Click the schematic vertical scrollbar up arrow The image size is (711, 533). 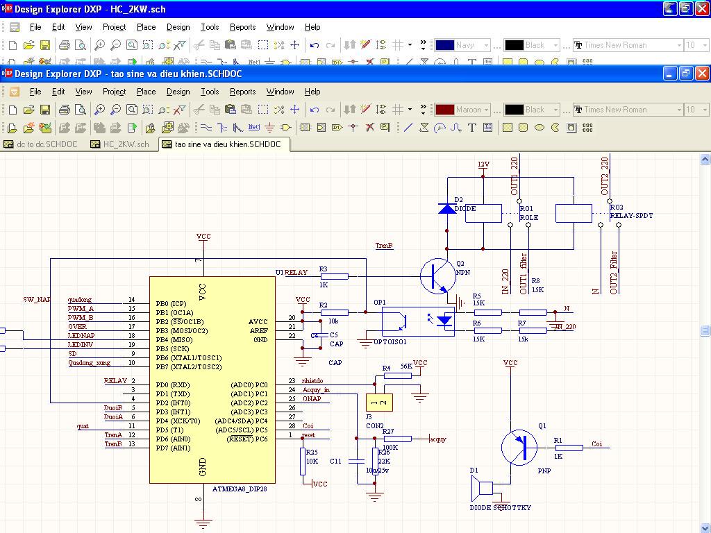pos(703,159)
